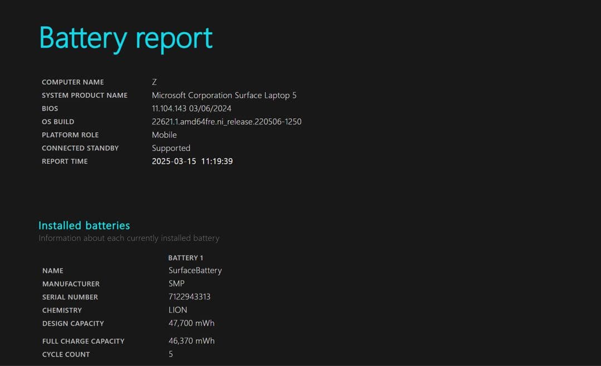Click the PLATFORM ROLE Mobile value
Image resolution: width=601 pixels, height=366 pixels.
(x=164, y=135)
